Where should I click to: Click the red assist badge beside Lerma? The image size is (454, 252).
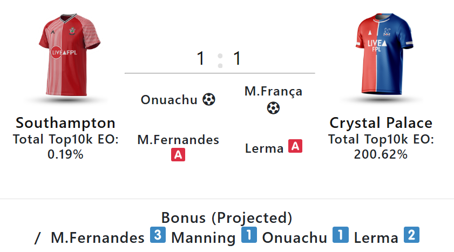tap(295, 146)
